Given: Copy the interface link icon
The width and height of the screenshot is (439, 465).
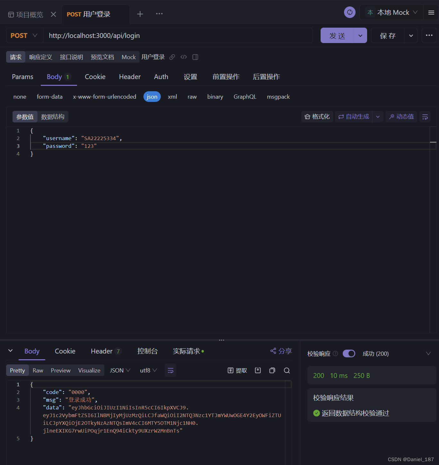Looking at the screenshot, I should pyautogui.click(x=172, y=57).
